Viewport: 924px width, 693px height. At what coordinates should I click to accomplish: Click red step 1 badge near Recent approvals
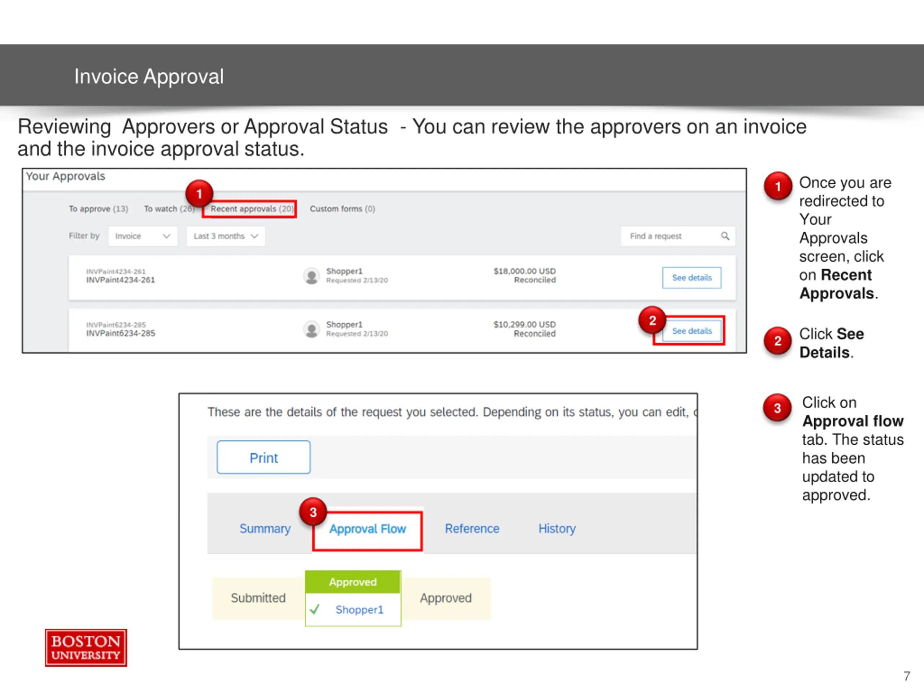[x=199, y=194]
